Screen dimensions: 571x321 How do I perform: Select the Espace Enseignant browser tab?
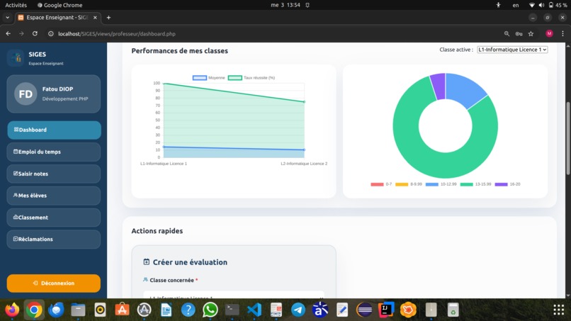(x=57, y=18)
